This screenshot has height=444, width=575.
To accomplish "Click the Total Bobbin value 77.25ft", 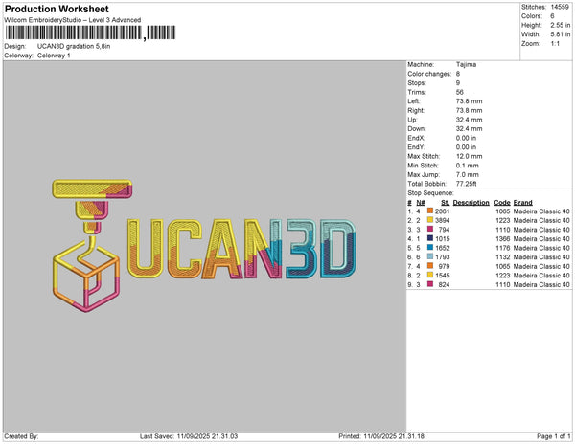I will [x=466, y=184].
